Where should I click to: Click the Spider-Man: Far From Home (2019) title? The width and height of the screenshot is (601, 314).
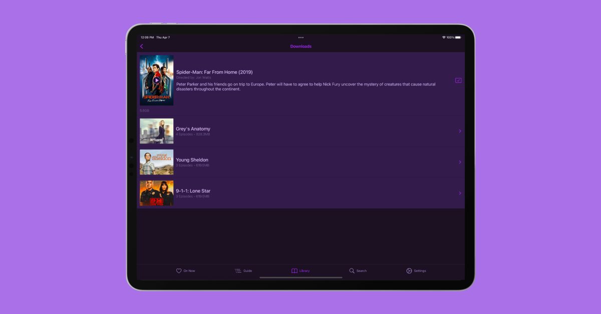click(214, 72)
